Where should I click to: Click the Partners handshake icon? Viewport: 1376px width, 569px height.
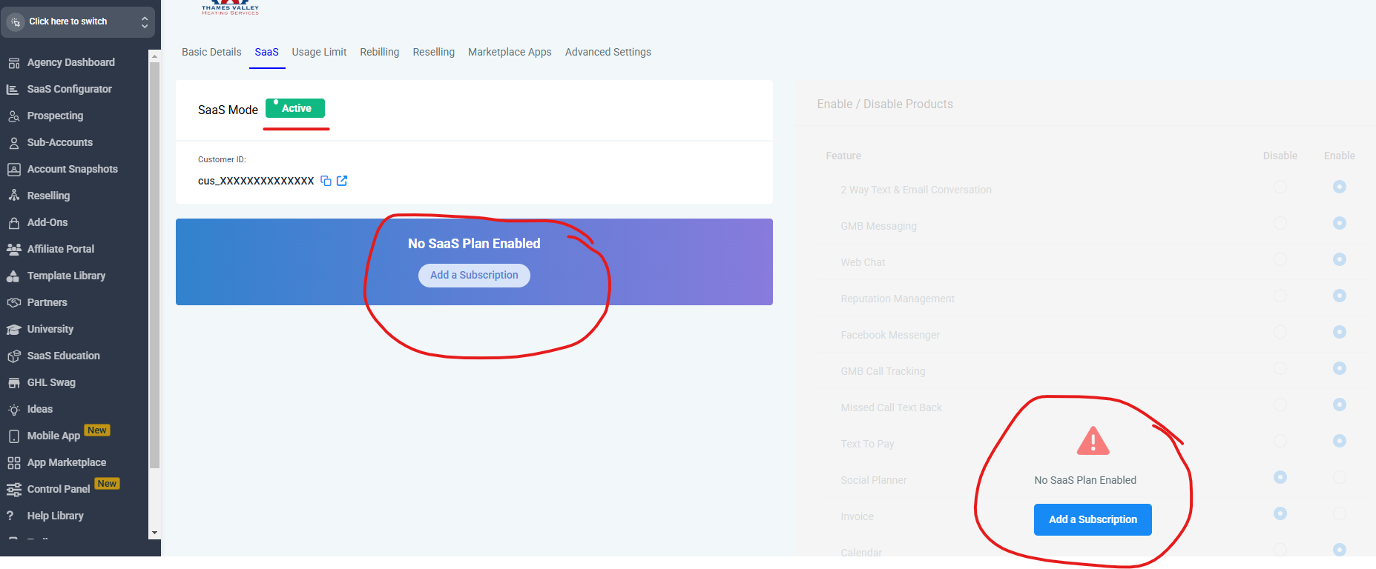13,303
